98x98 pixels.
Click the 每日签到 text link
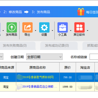coord(92,12)
